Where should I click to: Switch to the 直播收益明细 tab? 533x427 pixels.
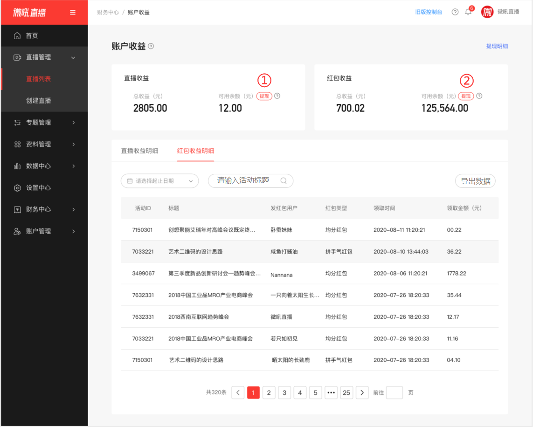click(139, 151)
